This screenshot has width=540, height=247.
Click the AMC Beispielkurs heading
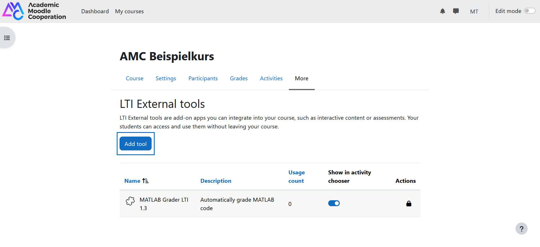pyautogui.click(x=167, y=56)
